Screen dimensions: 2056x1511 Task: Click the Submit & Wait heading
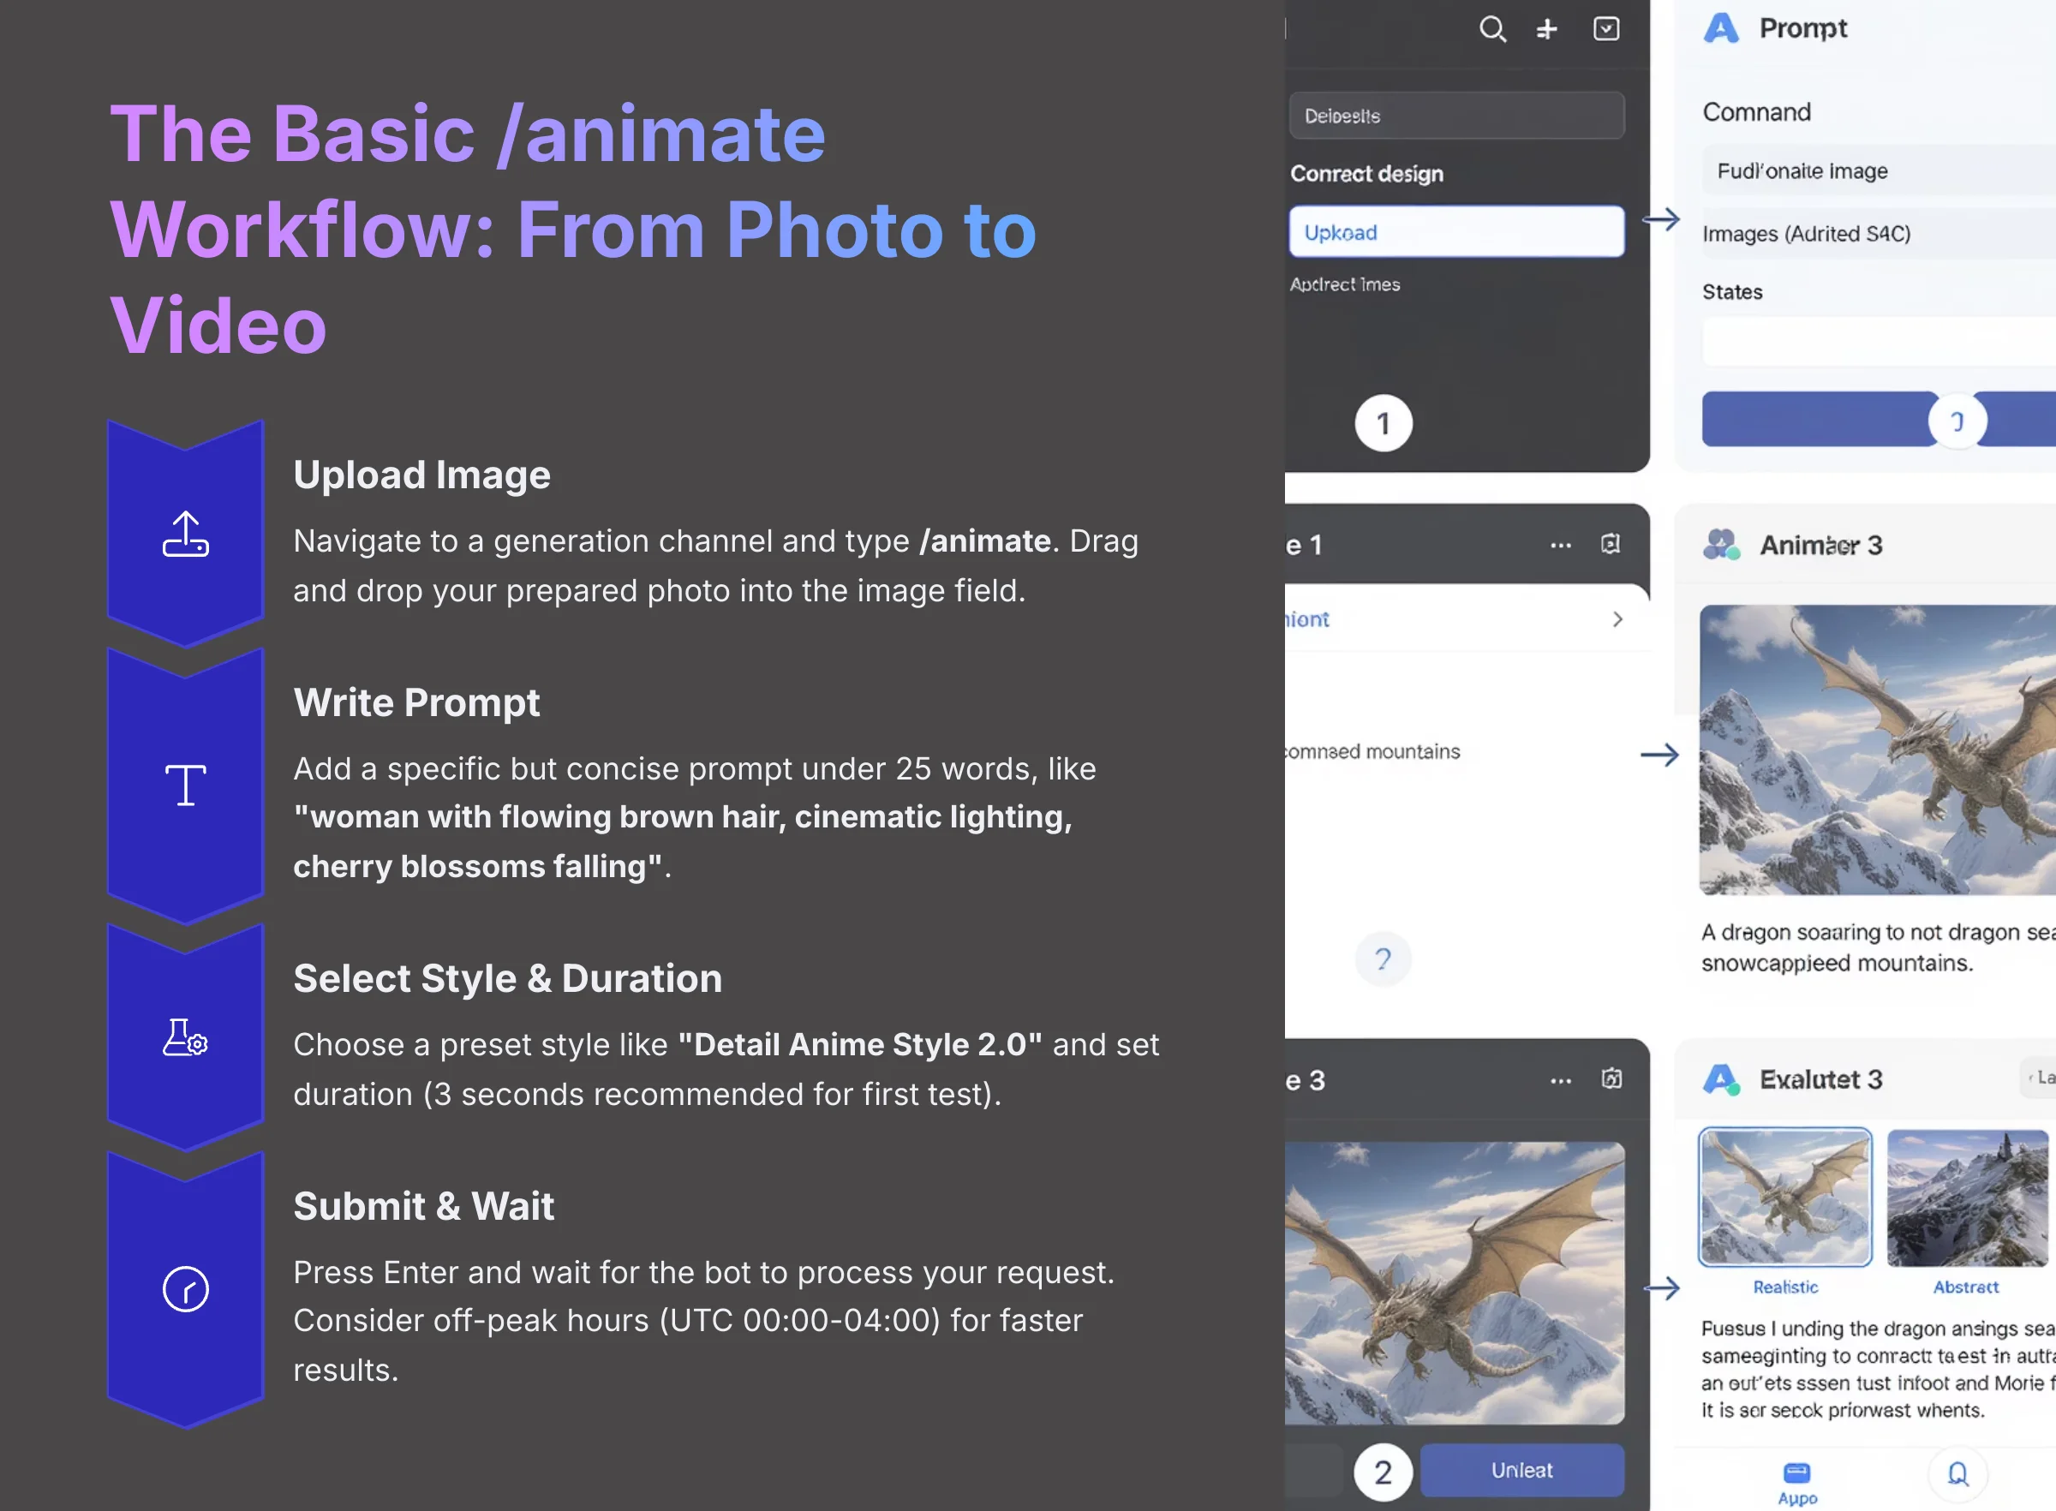coord(423,1205)
